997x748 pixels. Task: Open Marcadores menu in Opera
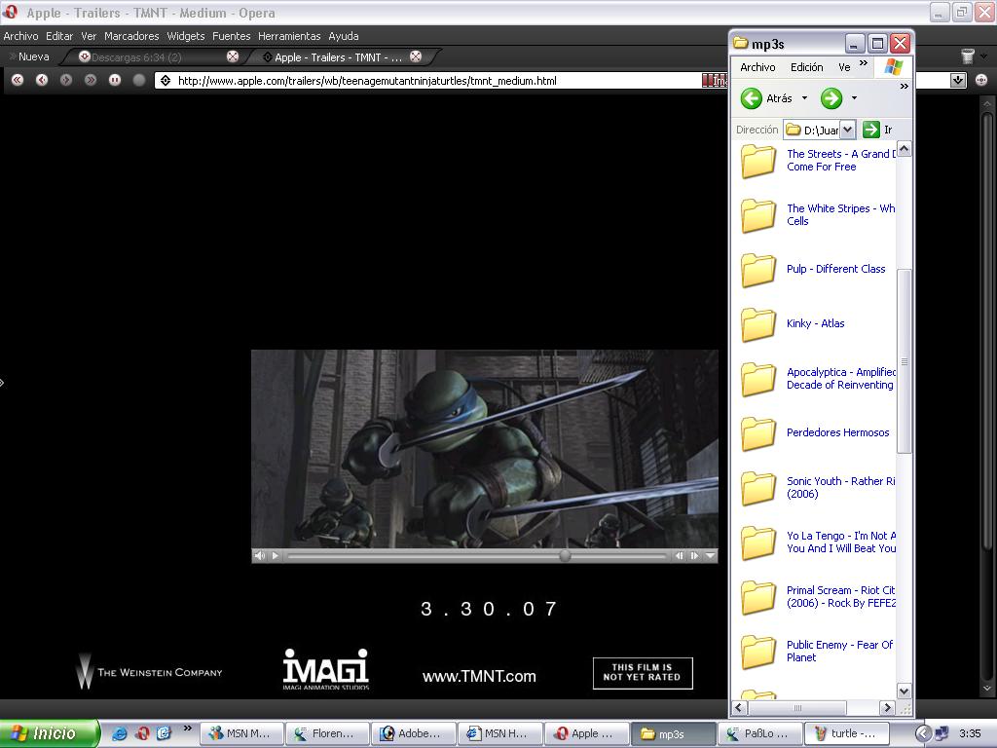[x=131, y=36]
